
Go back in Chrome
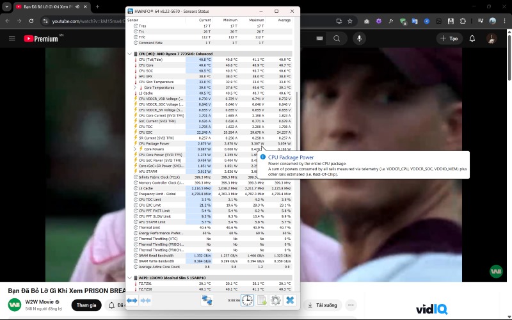tap(7, 21)
